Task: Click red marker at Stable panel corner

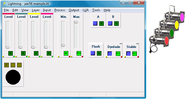Action: click(138, 57)
